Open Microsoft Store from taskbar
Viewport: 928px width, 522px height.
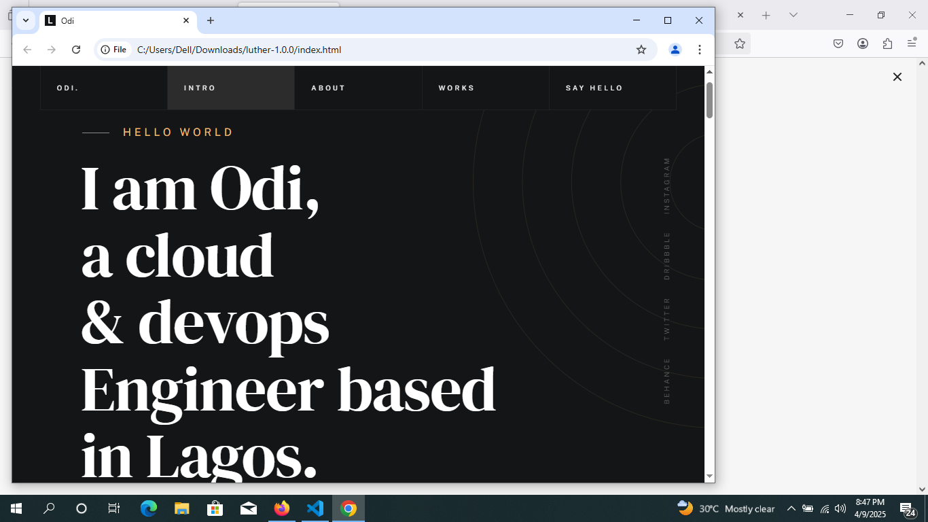tap(215, 508)
